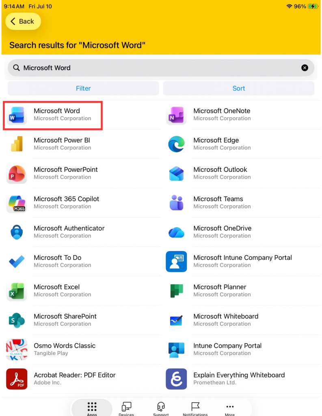The width and height of the screenshot is (322, 416).
Task: Select the Microsoft 365 Copilot icon
Action: [x=17, y=203]
